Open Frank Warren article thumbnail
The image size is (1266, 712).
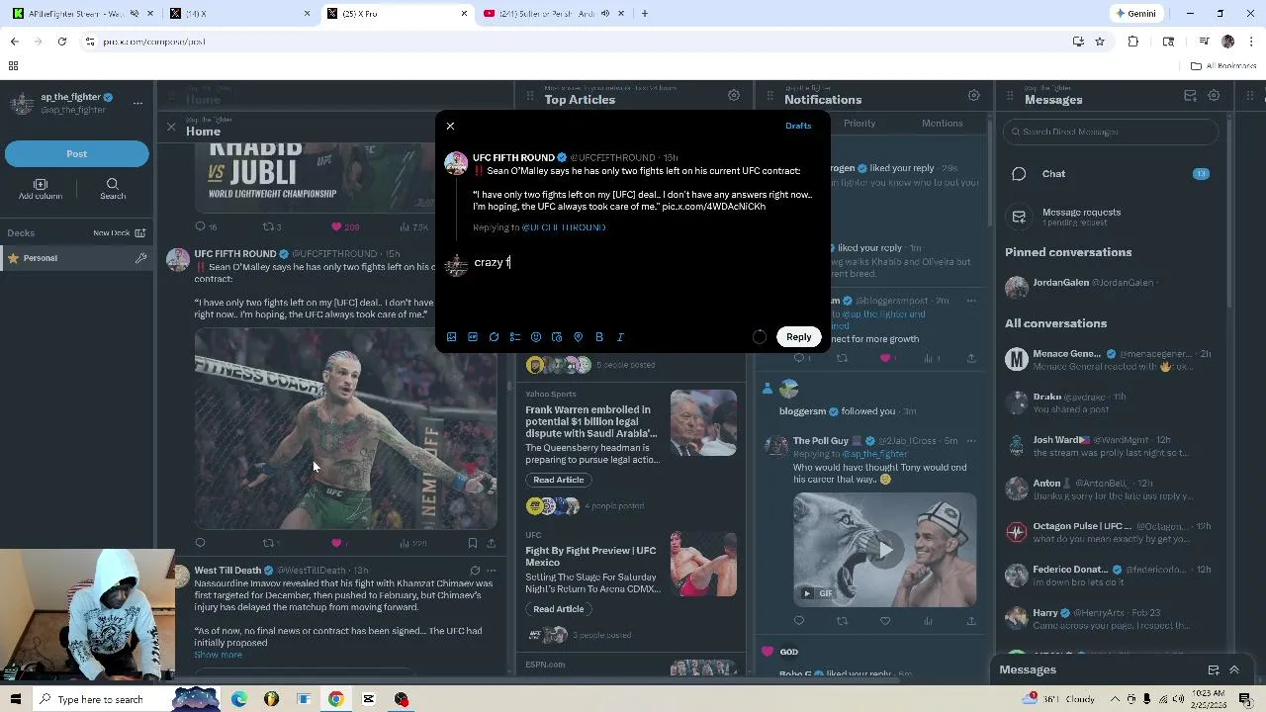click(703, 423)
